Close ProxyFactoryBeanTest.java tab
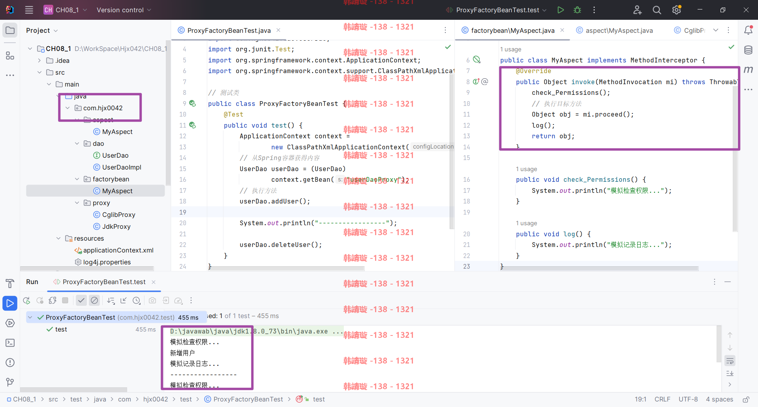The width and height of the screenshot is (758, 407). (278, 30)
